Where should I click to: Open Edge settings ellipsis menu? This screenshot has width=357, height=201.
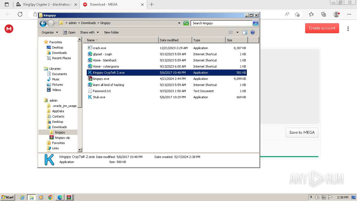[x=349, y=14]
